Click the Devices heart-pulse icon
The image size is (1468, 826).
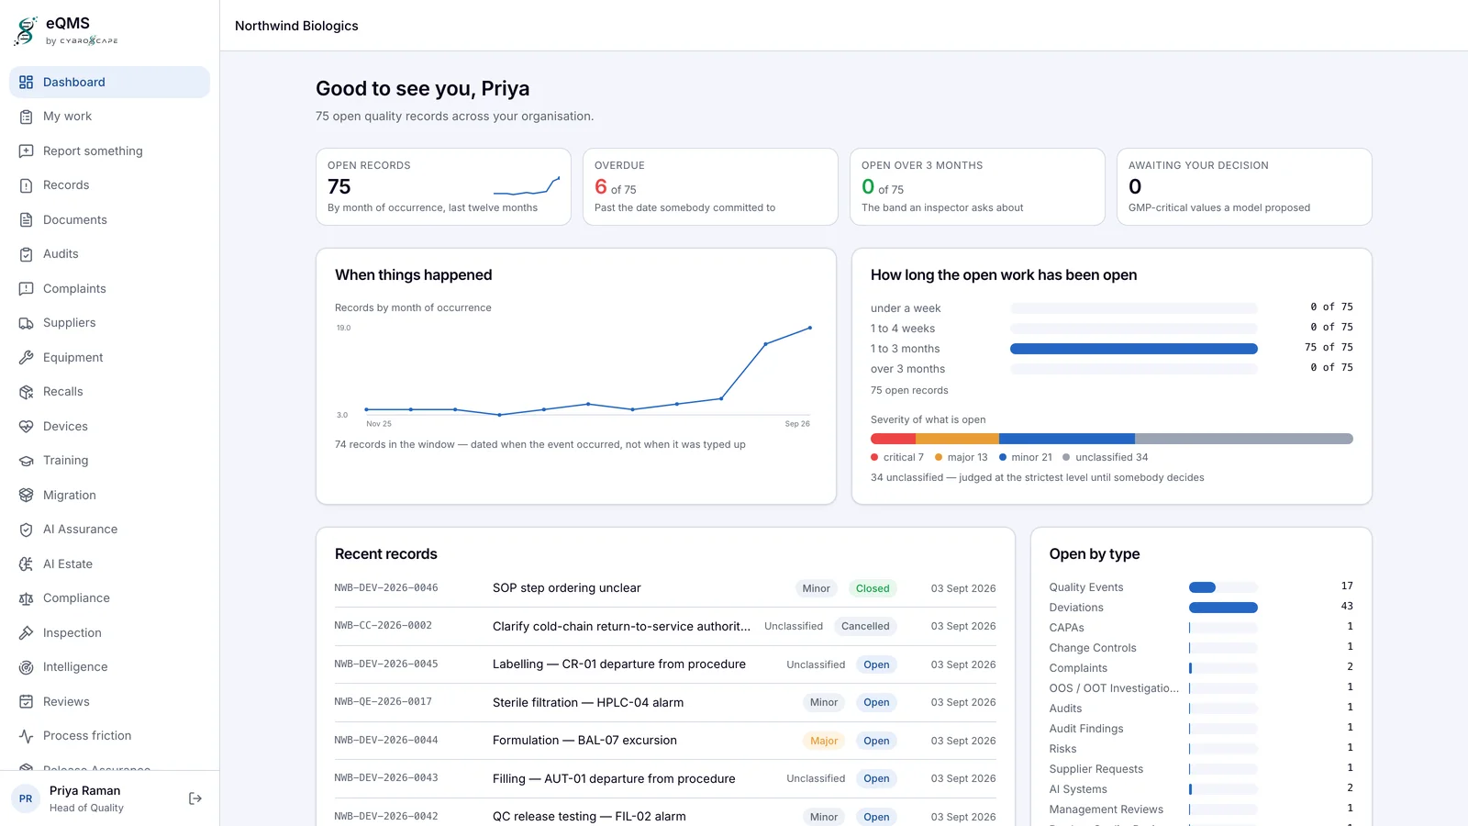coord(26,427)
